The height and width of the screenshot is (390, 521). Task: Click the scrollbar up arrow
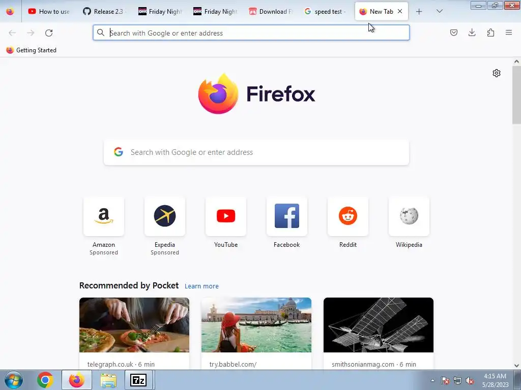click(x=516, y=61)
